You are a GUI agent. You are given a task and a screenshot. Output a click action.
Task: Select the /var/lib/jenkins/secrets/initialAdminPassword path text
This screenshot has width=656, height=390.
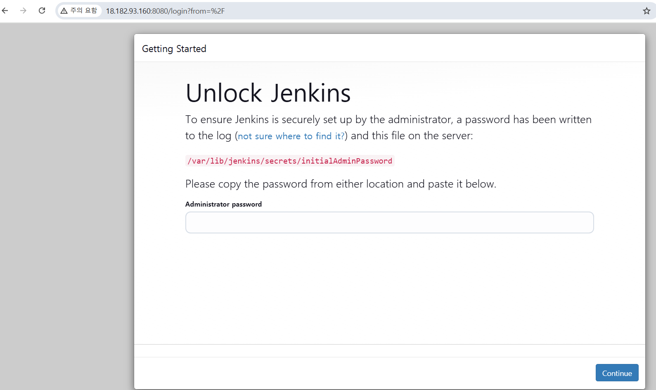(x=290, y=161)
